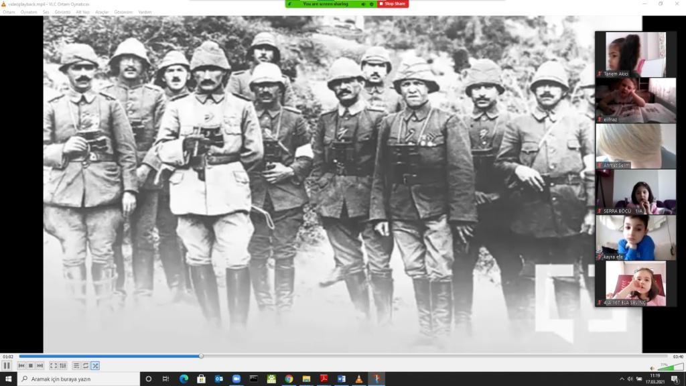Click the VLC video display area
Image resolution: width=686 pixels, height=386 pixels.
click(x=342, y=184)
